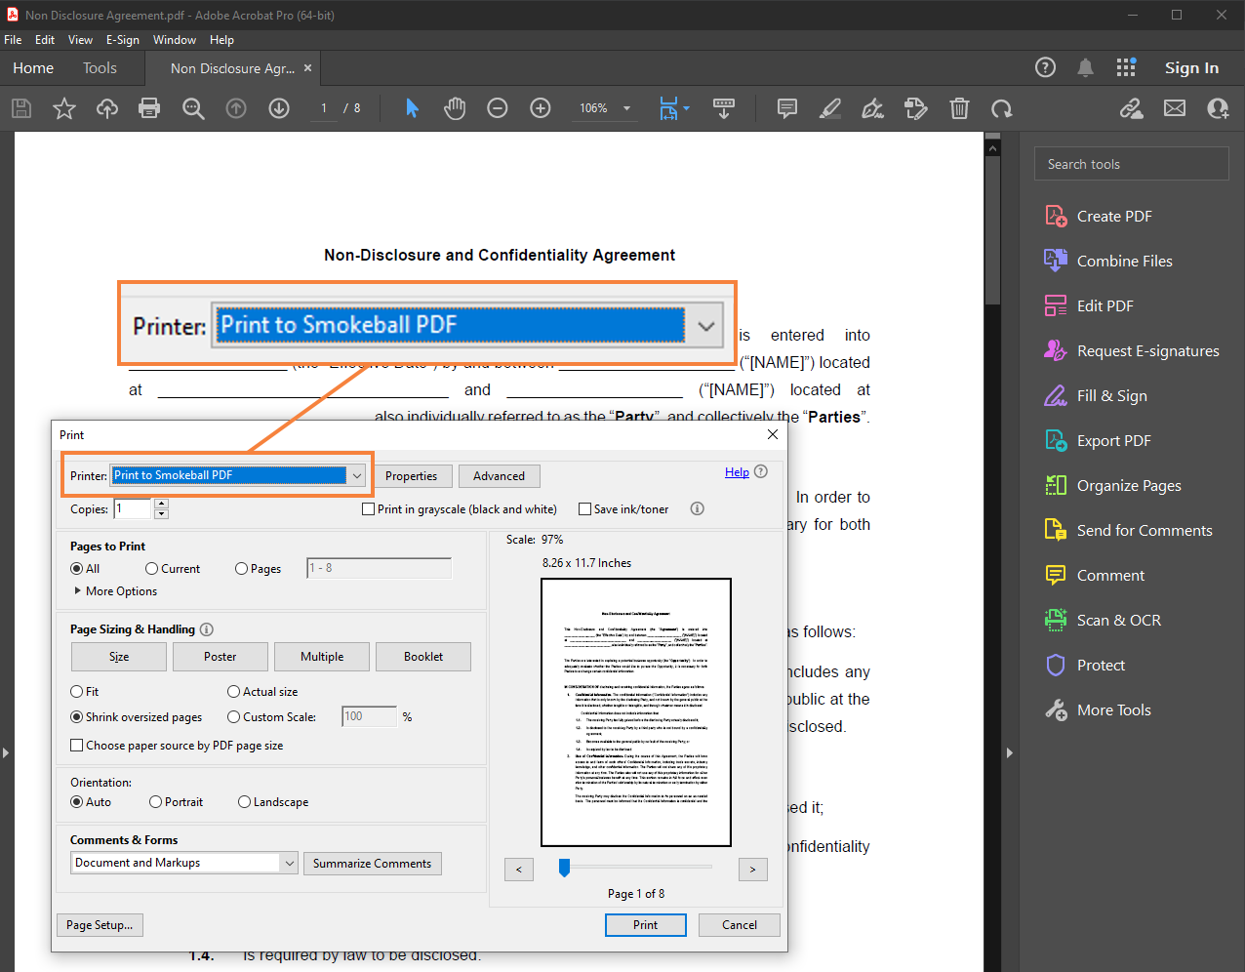Choose the Pages range radio button
Image resolution: width=1245 pixels, height=972 pixels.
(241, 569)
